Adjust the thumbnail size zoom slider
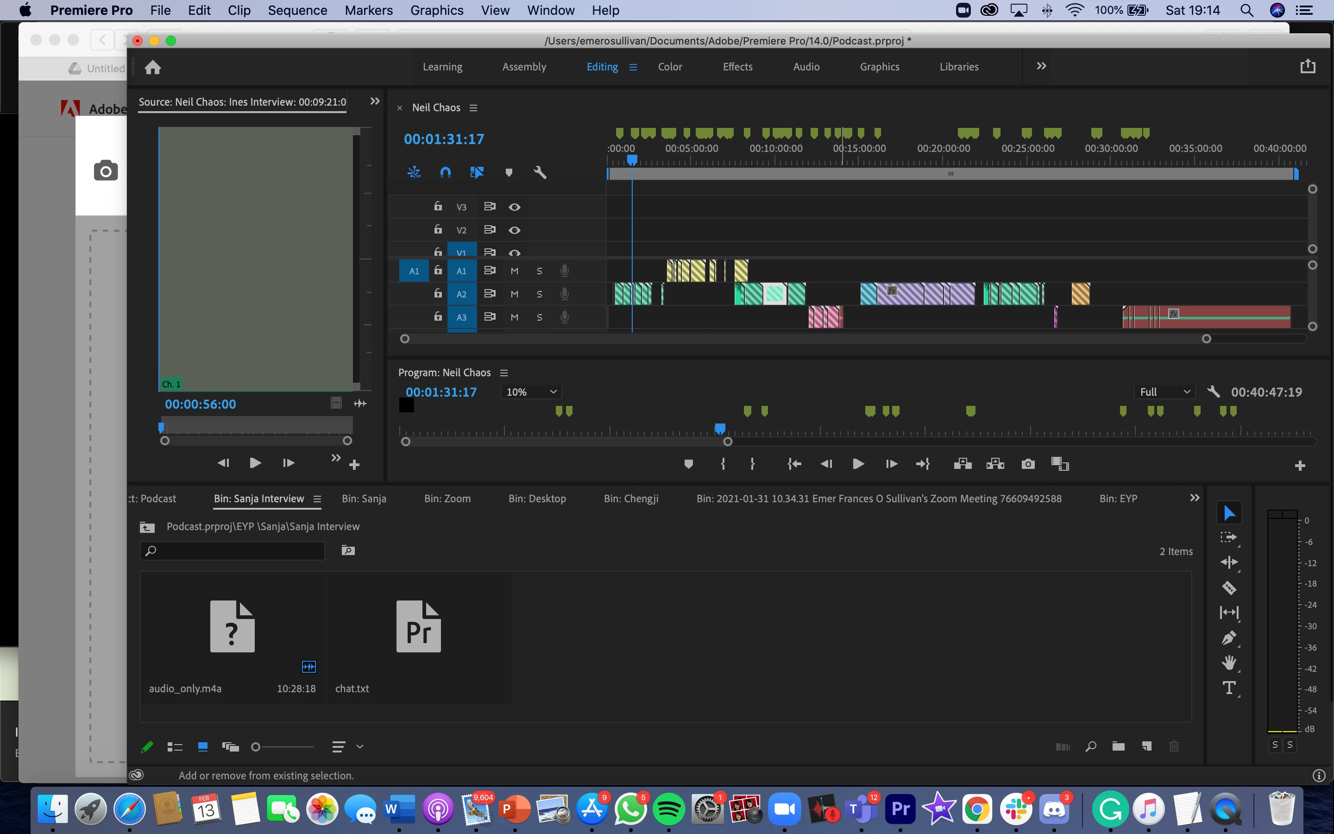Screen dimensions: 1334x834 point(256,747)
